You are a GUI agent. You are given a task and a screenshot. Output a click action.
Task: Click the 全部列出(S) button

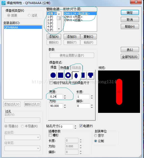pos(130,57)
